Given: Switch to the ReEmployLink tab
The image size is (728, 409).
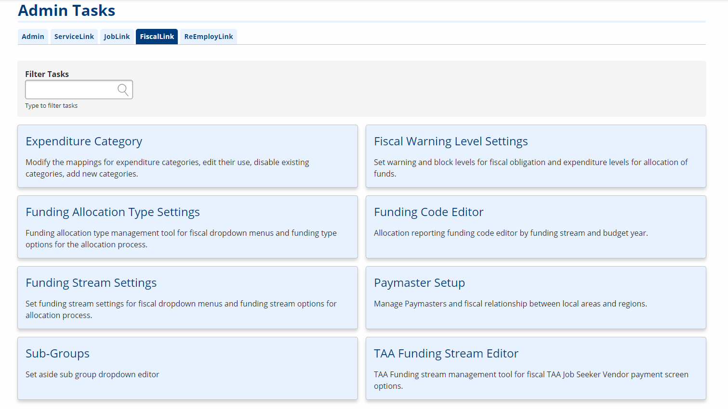Looking at the screenshot, I should (x=208, y=36).
